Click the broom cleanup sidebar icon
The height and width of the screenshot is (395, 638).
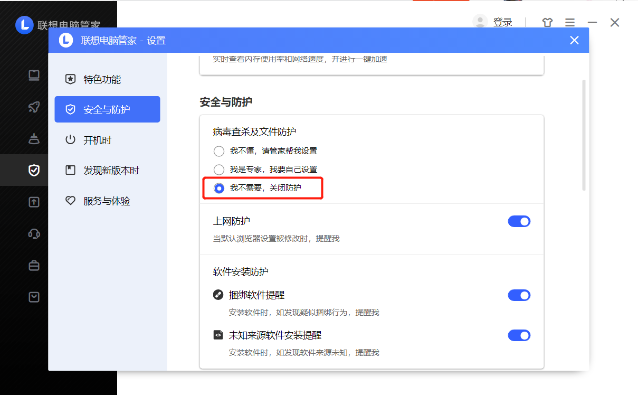pyautogui.click(x=34, y=139)
